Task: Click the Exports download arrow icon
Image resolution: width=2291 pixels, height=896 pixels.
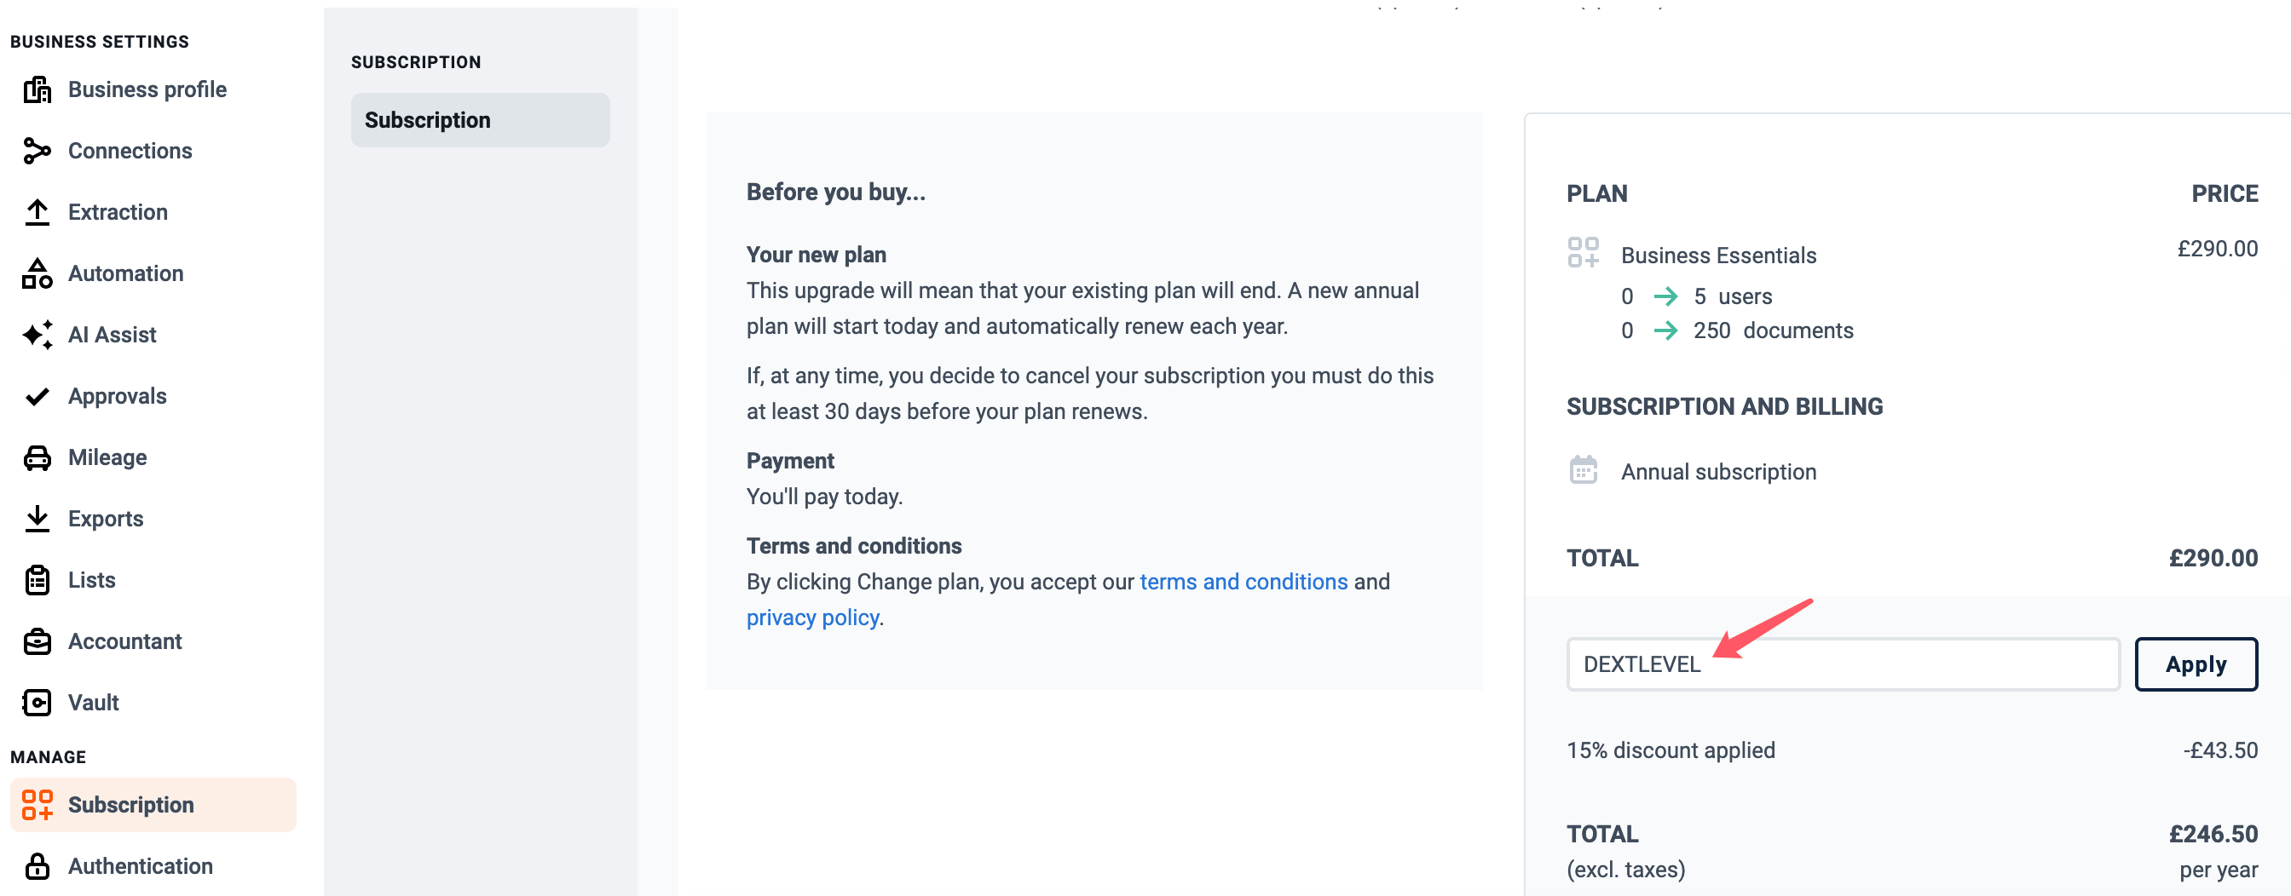Action: 37,519
